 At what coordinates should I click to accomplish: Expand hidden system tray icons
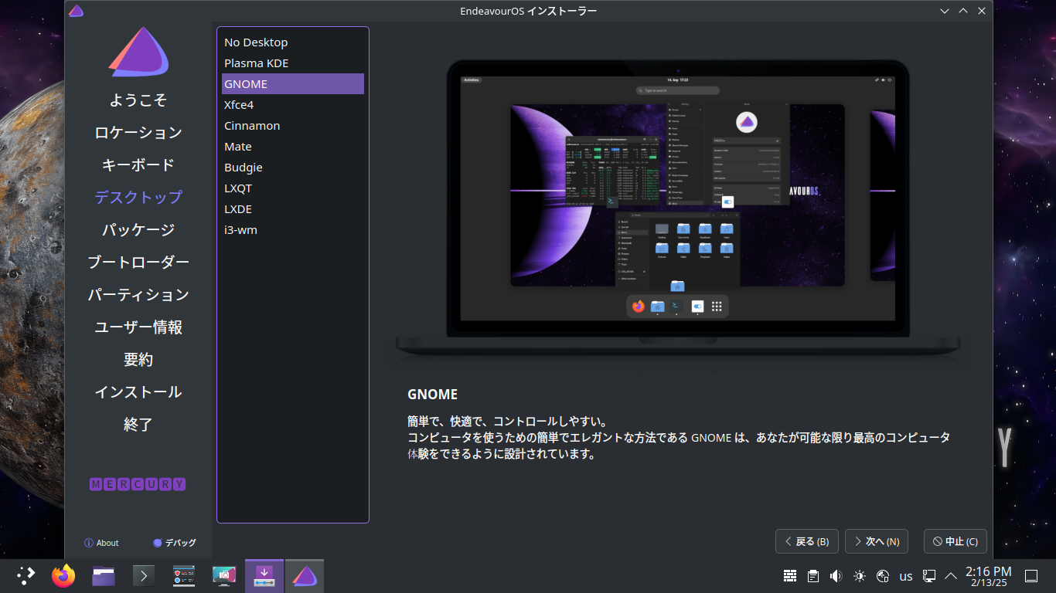pos(951,576)
